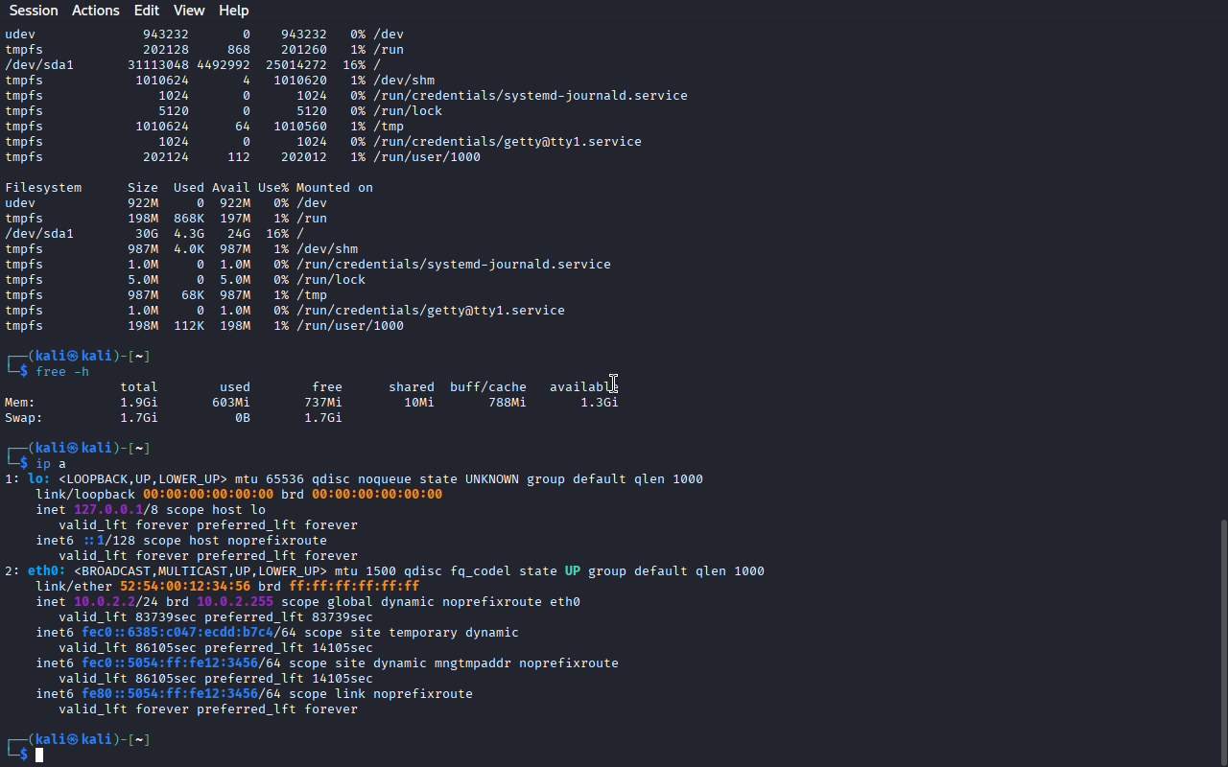Open the Edit menu
Image resolution: width=1228 pixels, height=767 pixels.
click(x=147, y=11)
